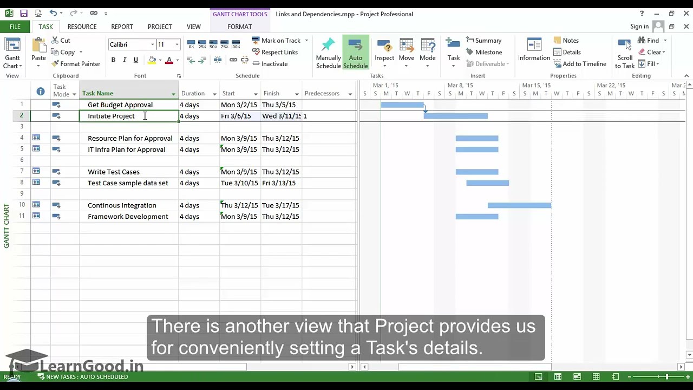Open the font name dropdown
Screen dimensions: 693x390
[x=153, y=44]
